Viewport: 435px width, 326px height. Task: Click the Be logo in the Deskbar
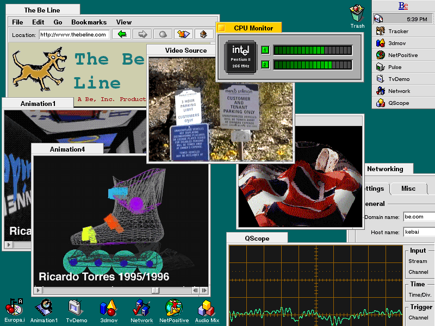click(403, 5)
